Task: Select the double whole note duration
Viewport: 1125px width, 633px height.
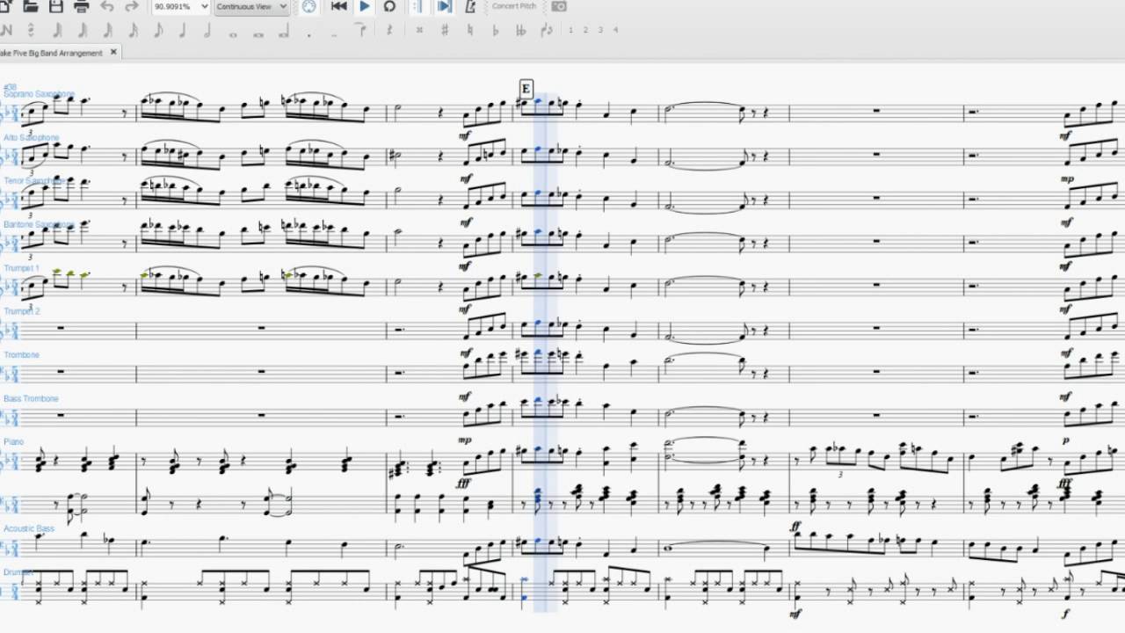Action: pos(258,33)
